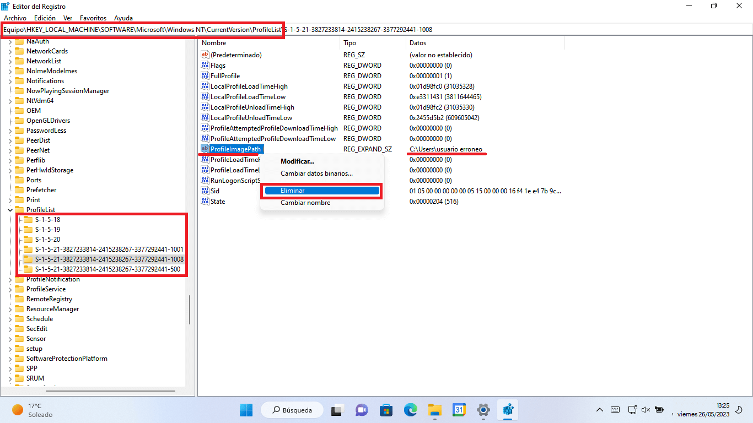Open the weather widget showing 17°C
Screen dimensions: 753x423
[x=32, y=410]
